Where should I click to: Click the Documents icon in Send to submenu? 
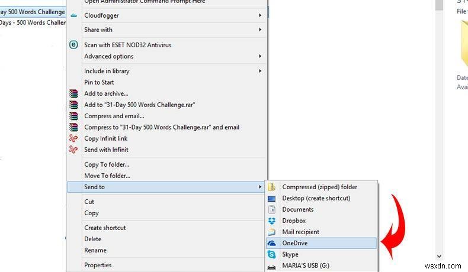[271, 209]
